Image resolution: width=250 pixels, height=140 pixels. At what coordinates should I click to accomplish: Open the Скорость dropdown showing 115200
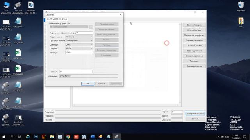pos(79,48)
